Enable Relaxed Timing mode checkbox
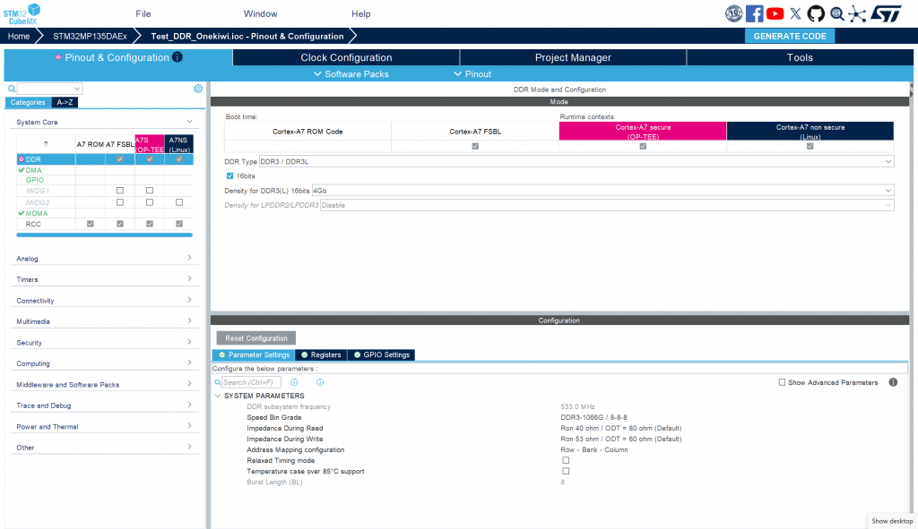This screenshot has width=918, height=529. point(566,460)
